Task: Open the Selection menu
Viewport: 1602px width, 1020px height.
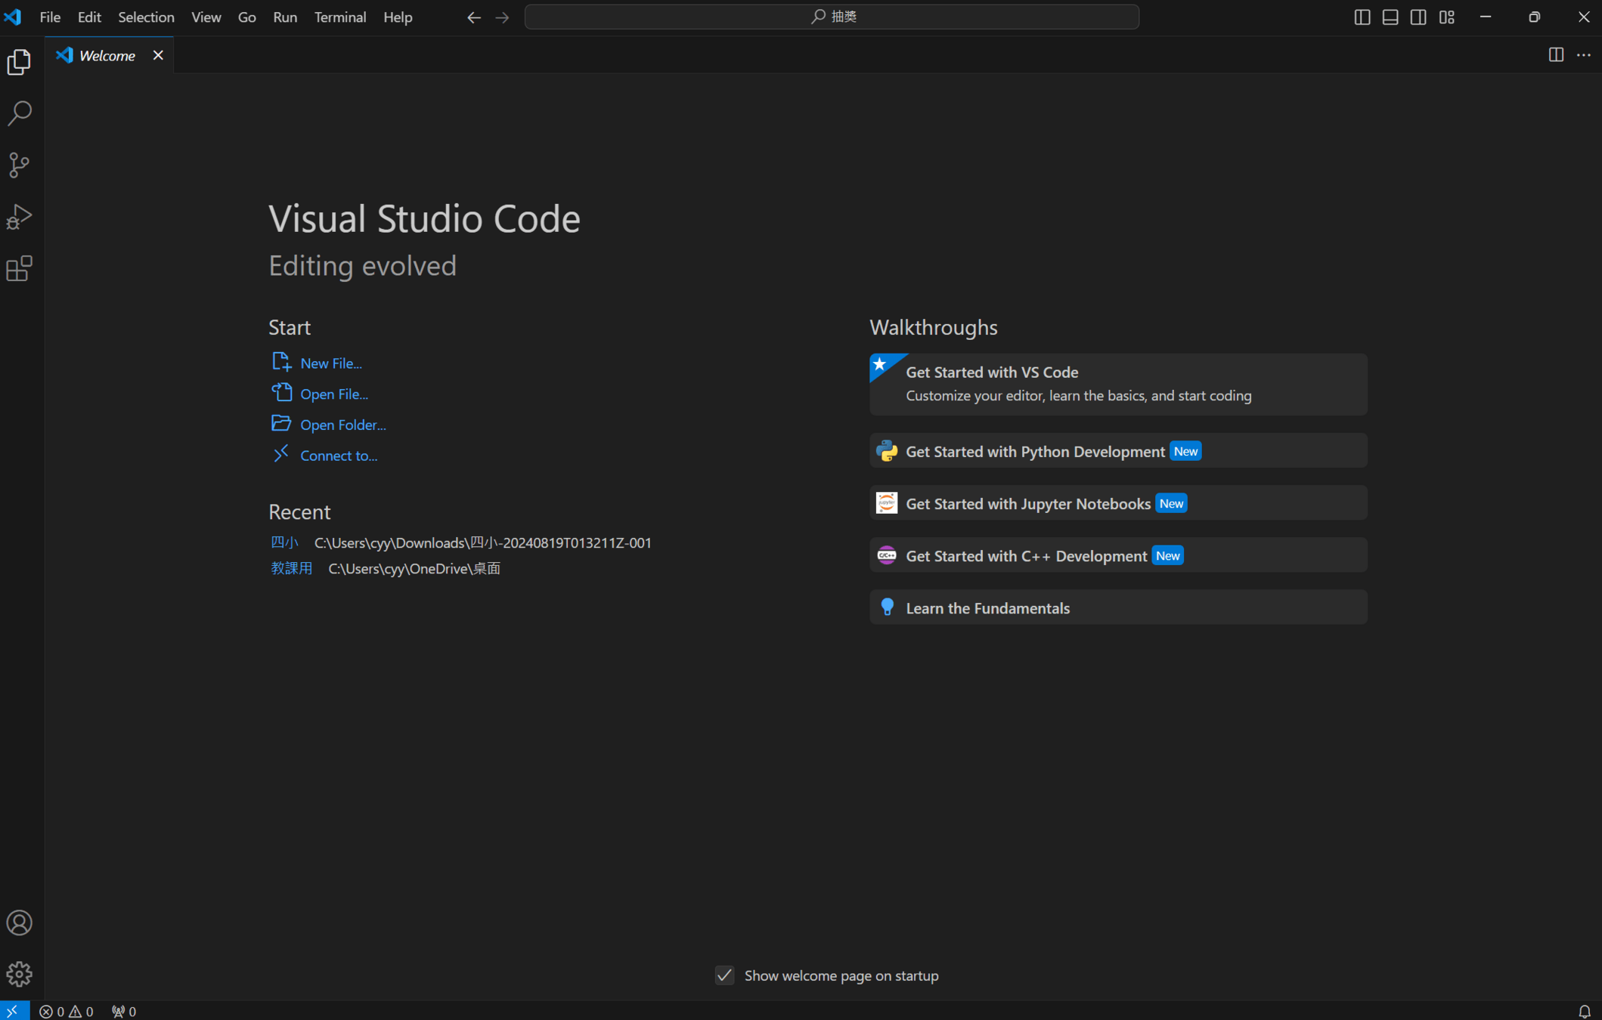Action: 146,17
